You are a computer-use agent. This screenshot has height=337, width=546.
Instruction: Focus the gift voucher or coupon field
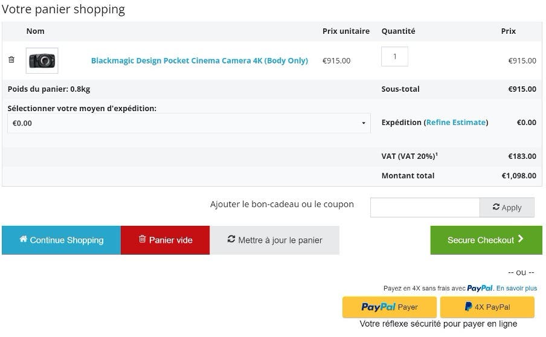pyautogui.click(x=425, y=207)
